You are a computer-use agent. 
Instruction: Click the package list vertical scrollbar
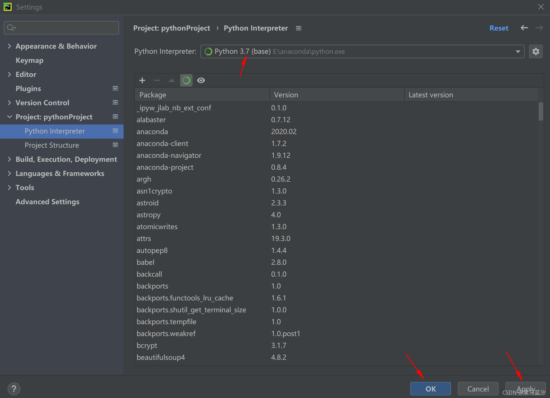coord(541,111)
